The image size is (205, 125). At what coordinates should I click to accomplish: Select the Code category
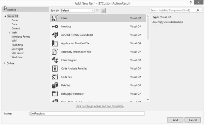click(x=15, y=20)
